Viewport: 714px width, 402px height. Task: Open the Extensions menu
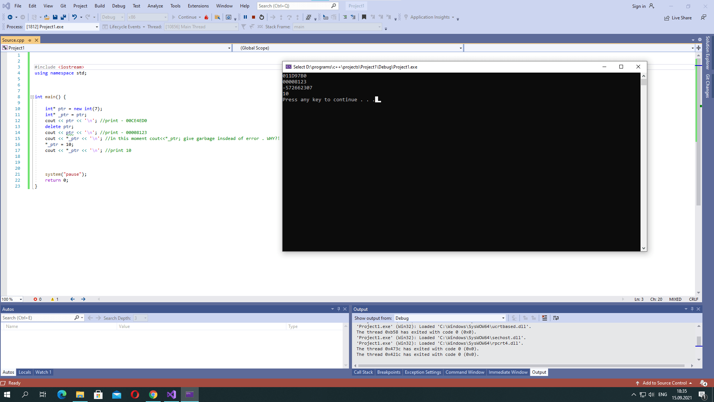(x=198, y=6)
